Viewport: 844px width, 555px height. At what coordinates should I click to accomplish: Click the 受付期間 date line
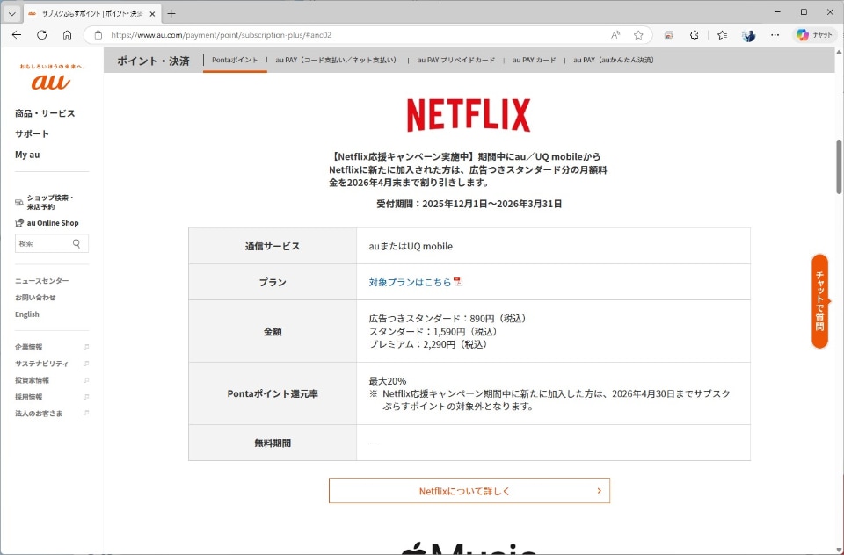point(469,204)
